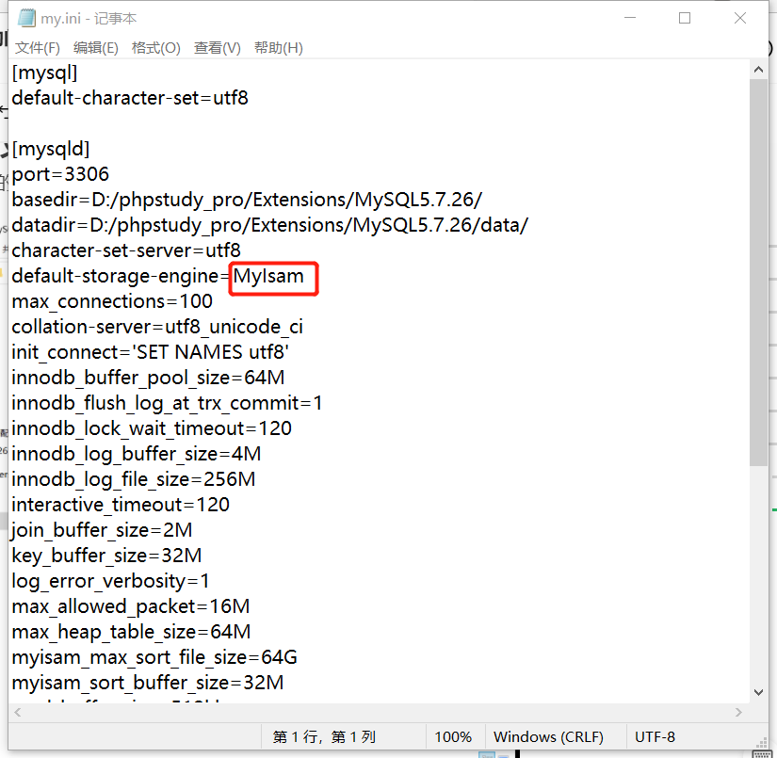Screen dimensions: 777x758
Task: Click the MyIsam value on default-storage-engine line
Action: coord(268,276)
